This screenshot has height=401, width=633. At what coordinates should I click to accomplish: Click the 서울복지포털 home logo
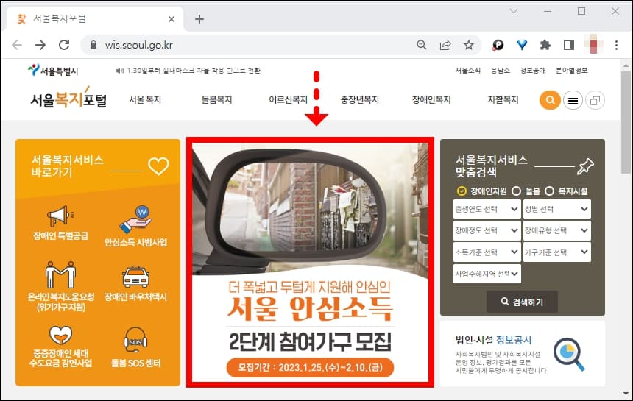point(68,98)
